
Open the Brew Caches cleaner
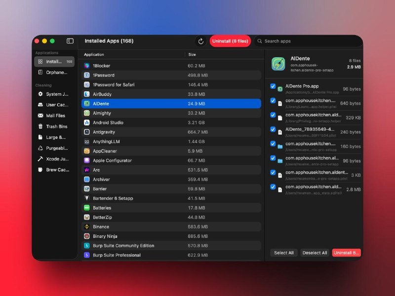(53, 170)
